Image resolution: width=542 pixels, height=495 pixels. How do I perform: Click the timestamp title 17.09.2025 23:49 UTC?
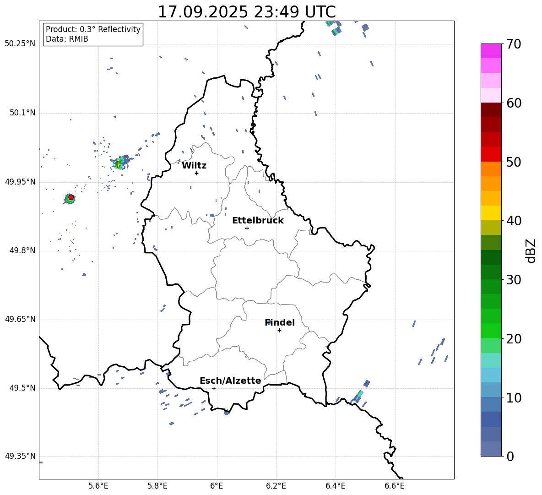[x=246, y=12]
